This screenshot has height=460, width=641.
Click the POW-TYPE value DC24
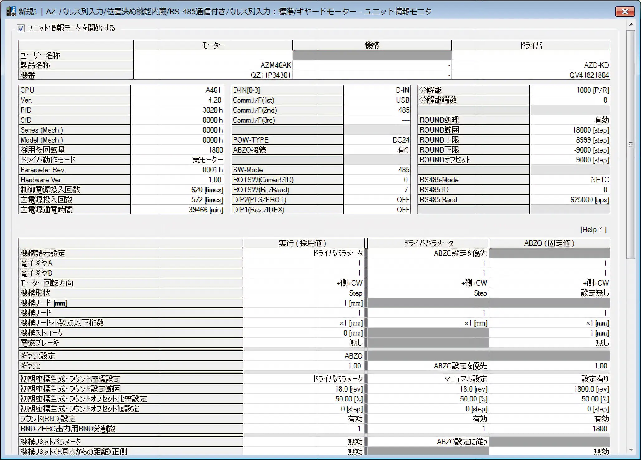coord(401,140)
